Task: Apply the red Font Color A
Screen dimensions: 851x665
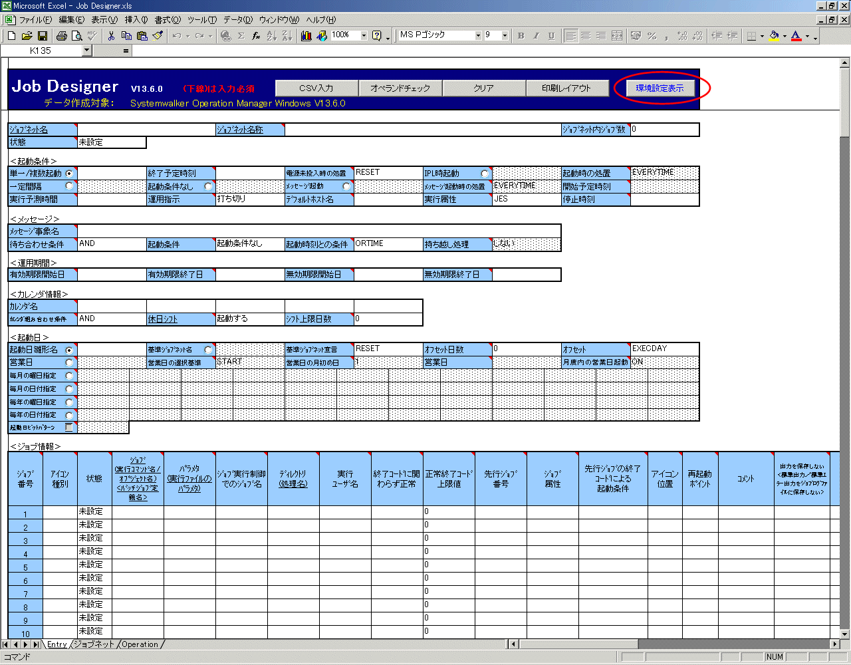Action: pyautogui.click(x=796, y=36)
